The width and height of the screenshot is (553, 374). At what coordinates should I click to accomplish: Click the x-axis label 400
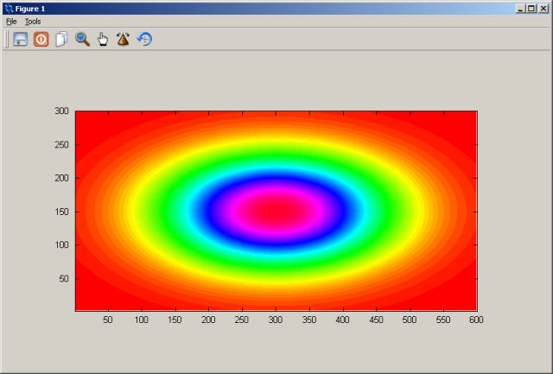[x=342, y=320]
